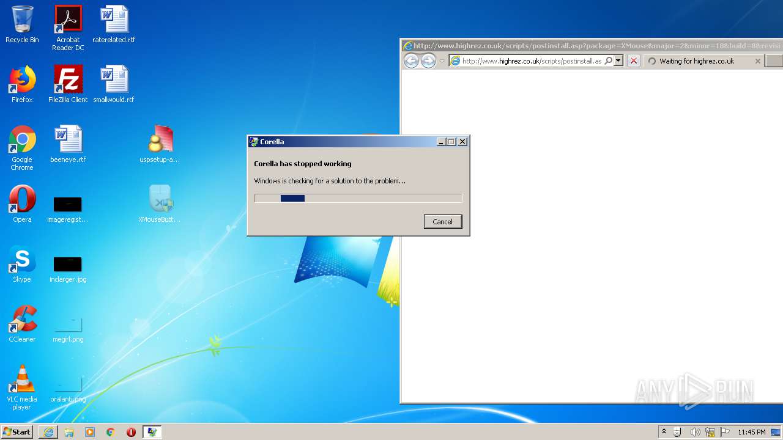The width and height of the screenshot is (783, 440).
Task: Open the Opera desktop shortcut
Action: click(22, 204)
